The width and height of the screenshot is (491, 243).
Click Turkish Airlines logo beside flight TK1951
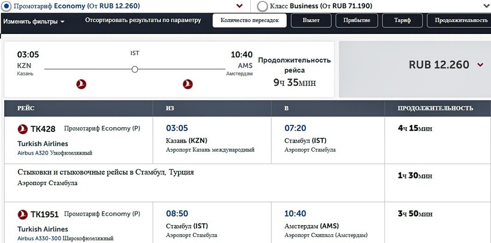click(x=23, y=214)
